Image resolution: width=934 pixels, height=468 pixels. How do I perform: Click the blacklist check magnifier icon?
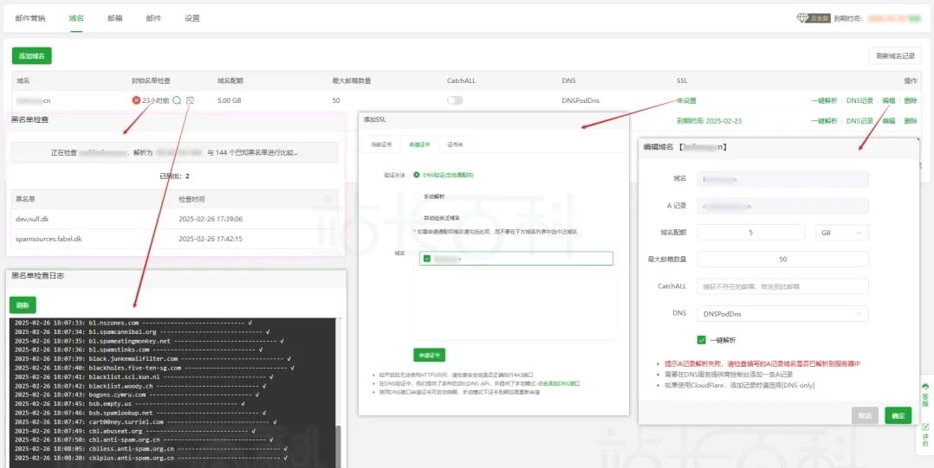[177, 100]
